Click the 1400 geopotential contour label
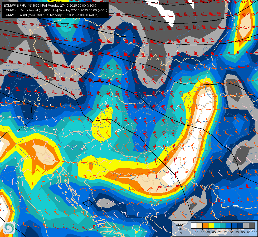This screenshot has height=237, width=258. point(10,72)
